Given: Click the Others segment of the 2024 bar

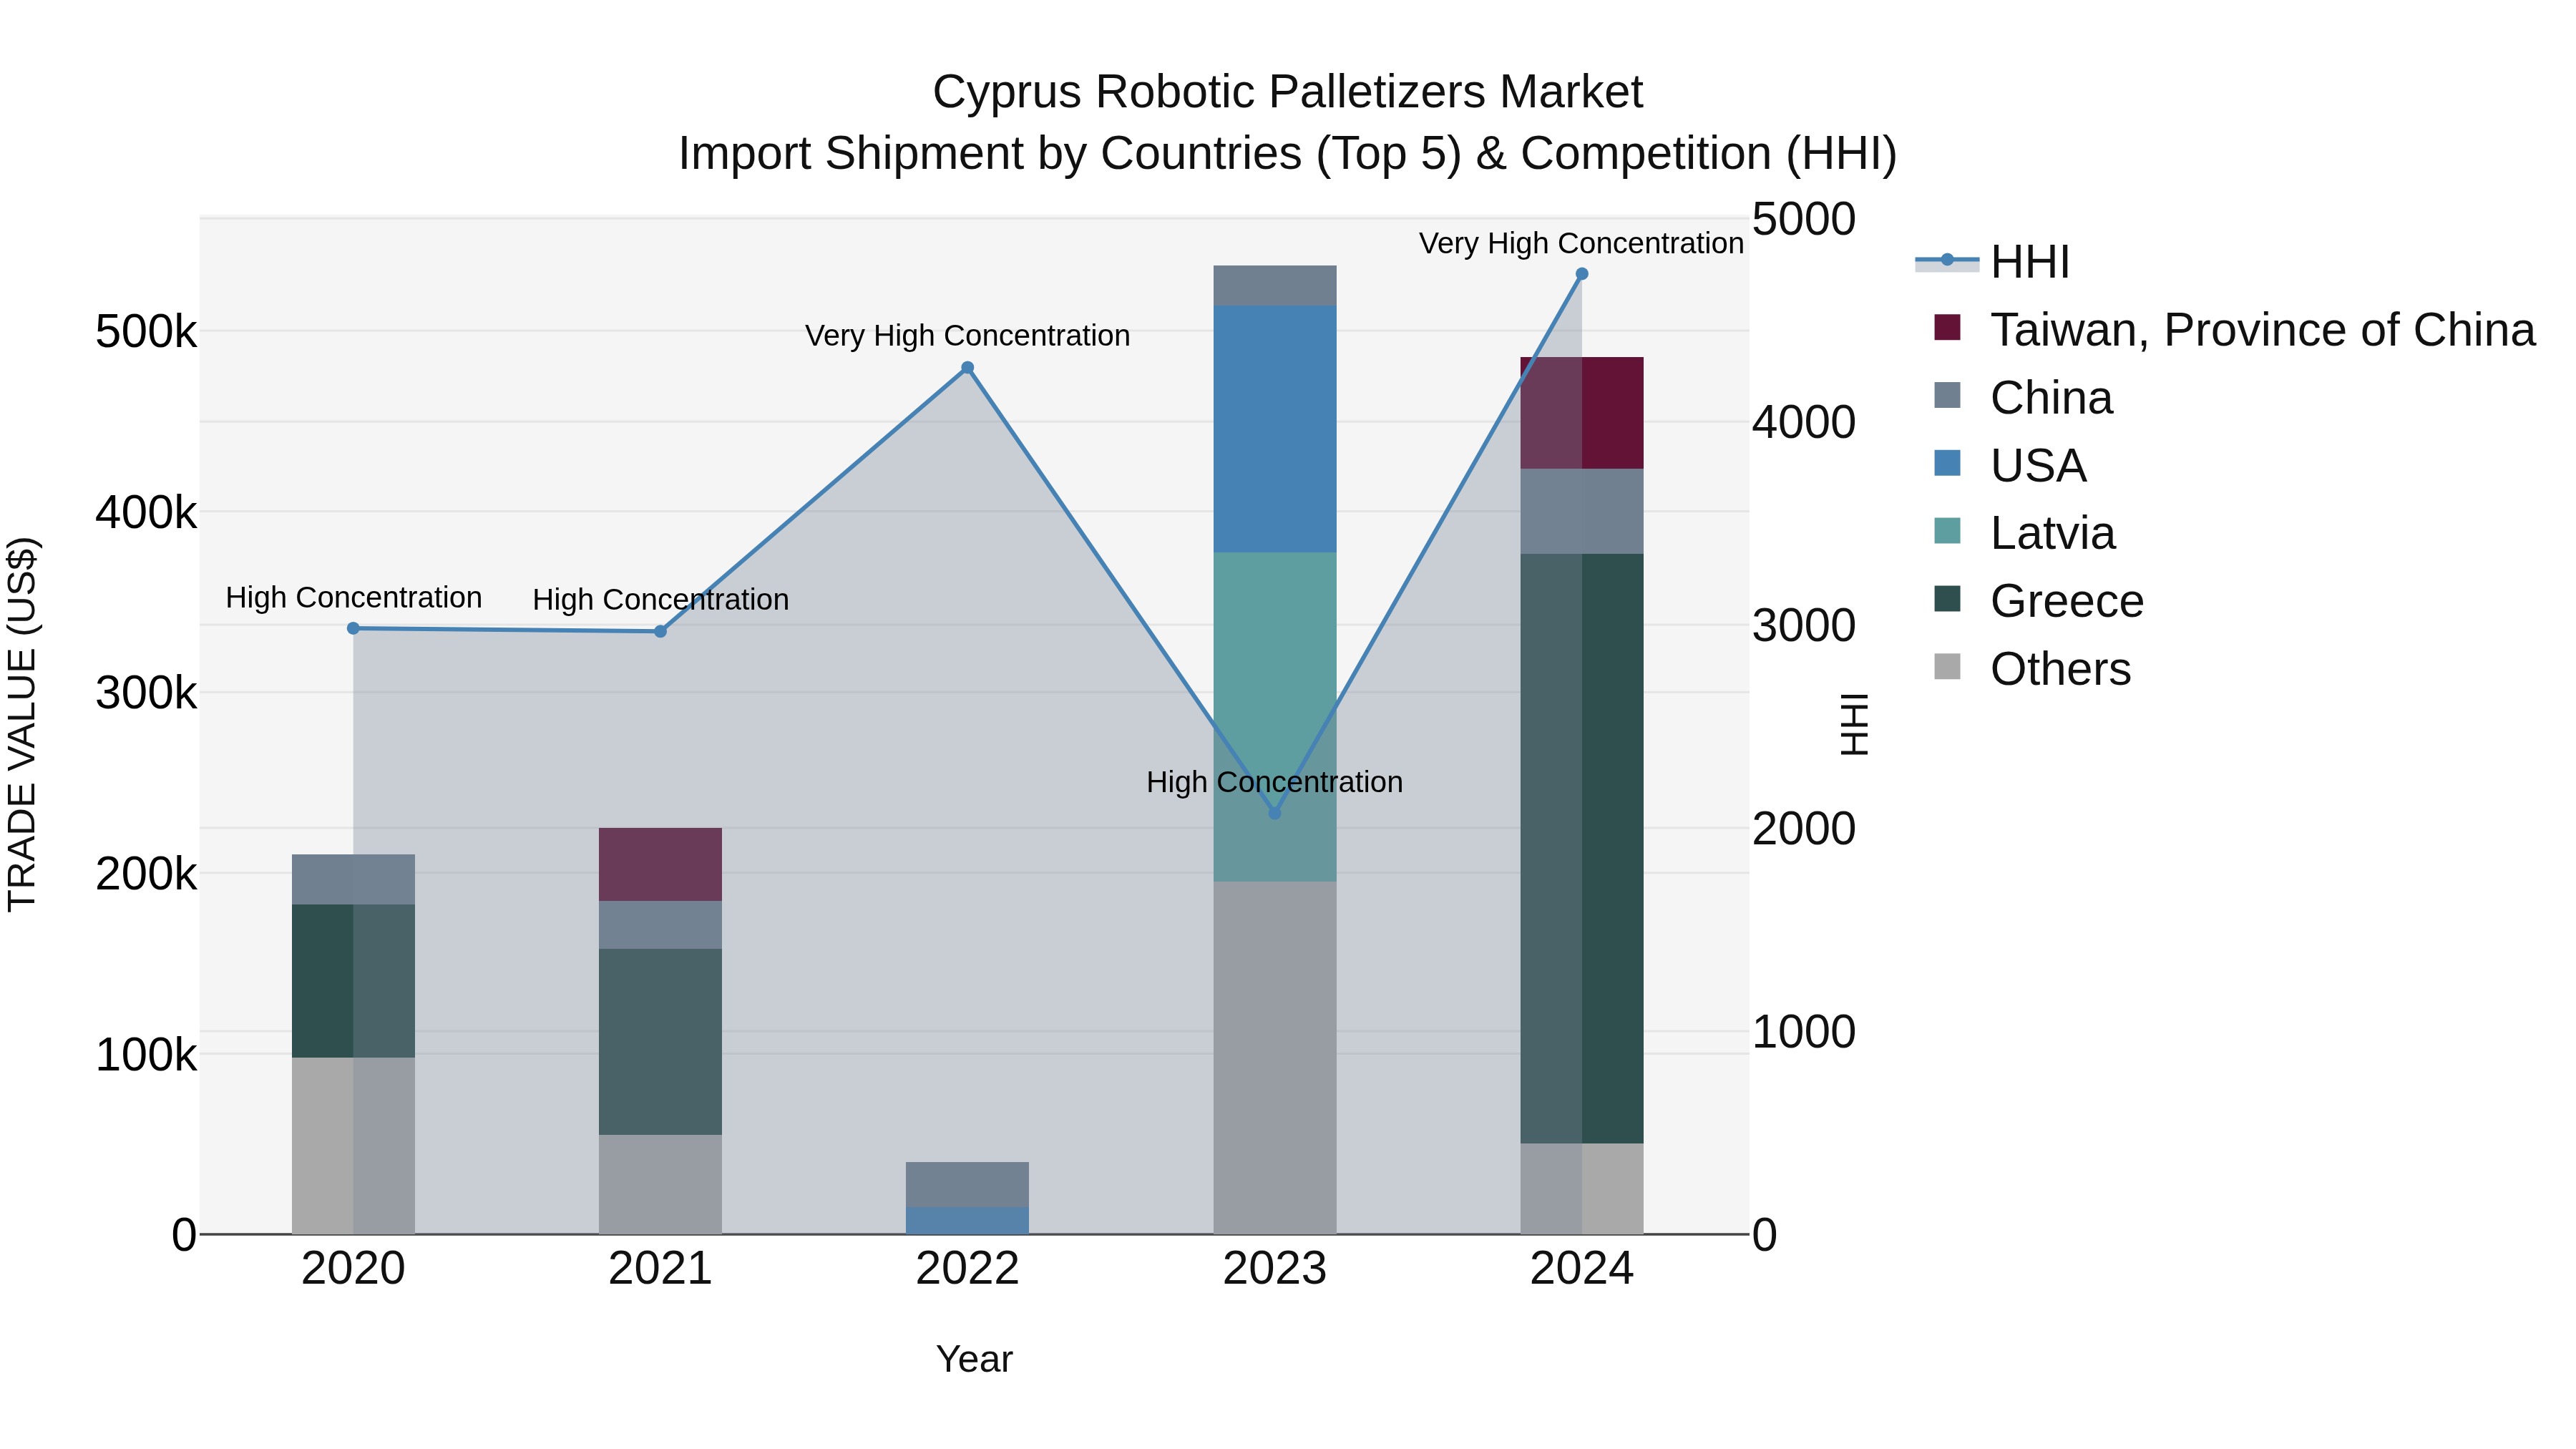Looking at the screenshot, I should pos(1582,1189).
